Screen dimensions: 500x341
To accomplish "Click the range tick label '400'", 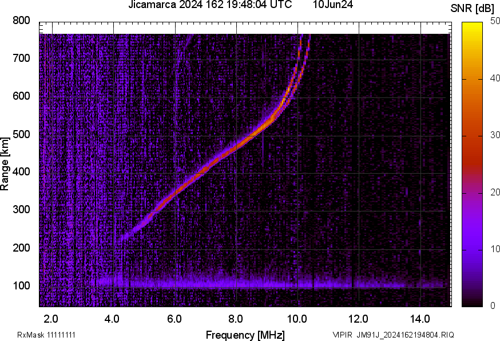I will 21,171.
